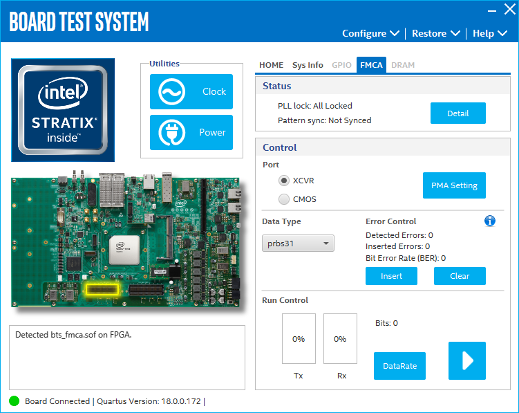Click the blue info icon
This screenshot has height=413, width=519.
490,221
